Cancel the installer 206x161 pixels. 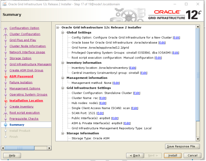tap(192, 155)
